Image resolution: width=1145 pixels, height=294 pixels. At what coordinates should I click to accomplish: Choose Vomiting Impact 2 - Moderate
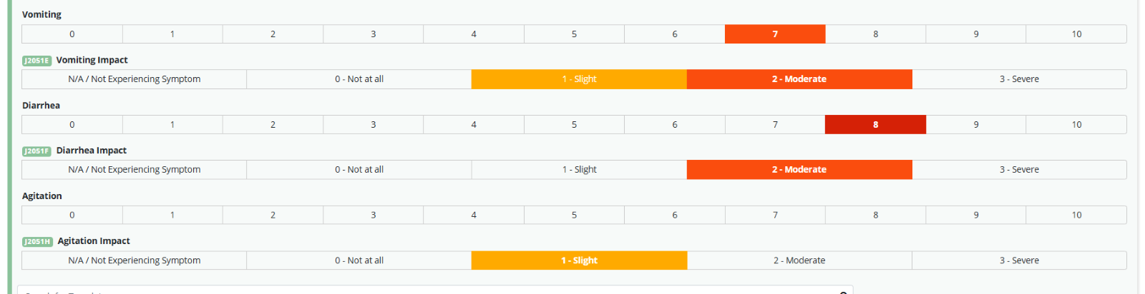(x=799, y=79)
